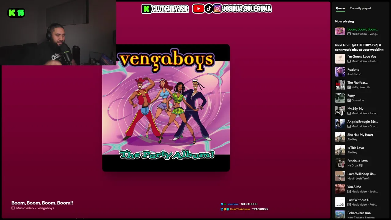Click the samdoxc username in chat
The width and height of the screenshot is (391, 220).
click(x=233, y=204)
